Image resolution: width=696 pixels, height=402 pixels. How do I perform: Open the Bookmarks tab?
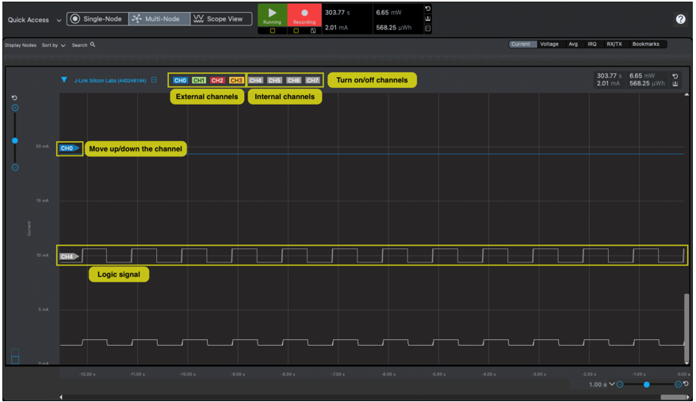(x=645, y=44)
